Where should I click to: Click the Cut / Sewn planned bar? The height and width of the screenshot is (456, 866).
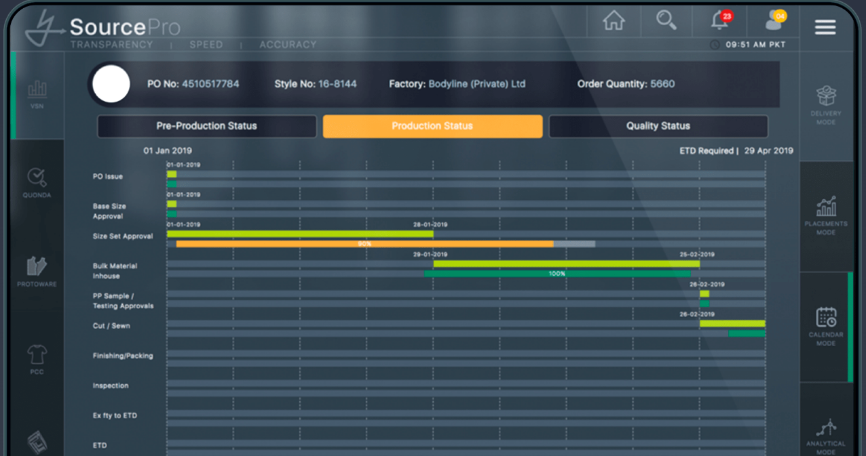point(732,323)
